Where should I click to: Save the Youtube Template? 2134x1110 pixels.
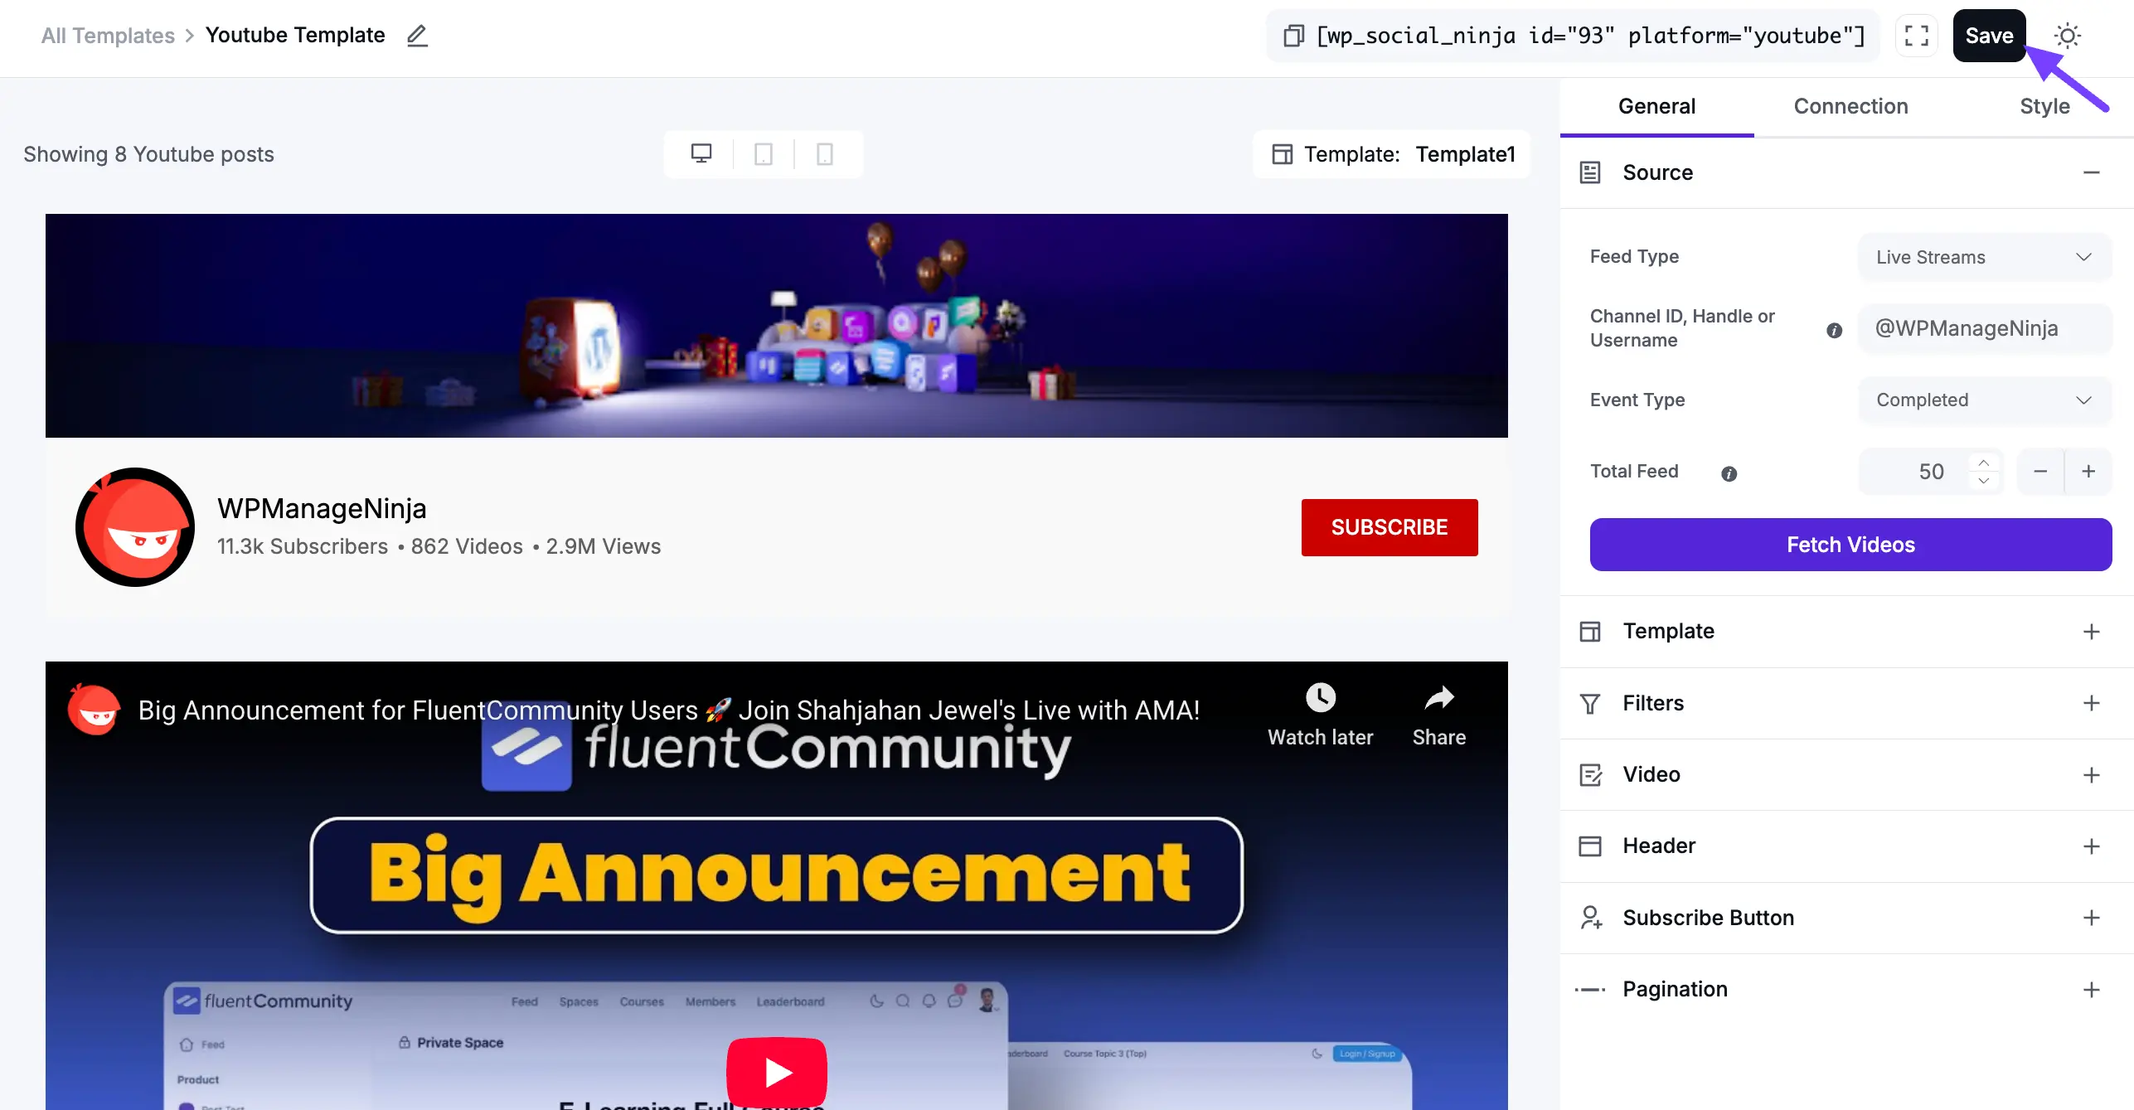pos(1989,36)
